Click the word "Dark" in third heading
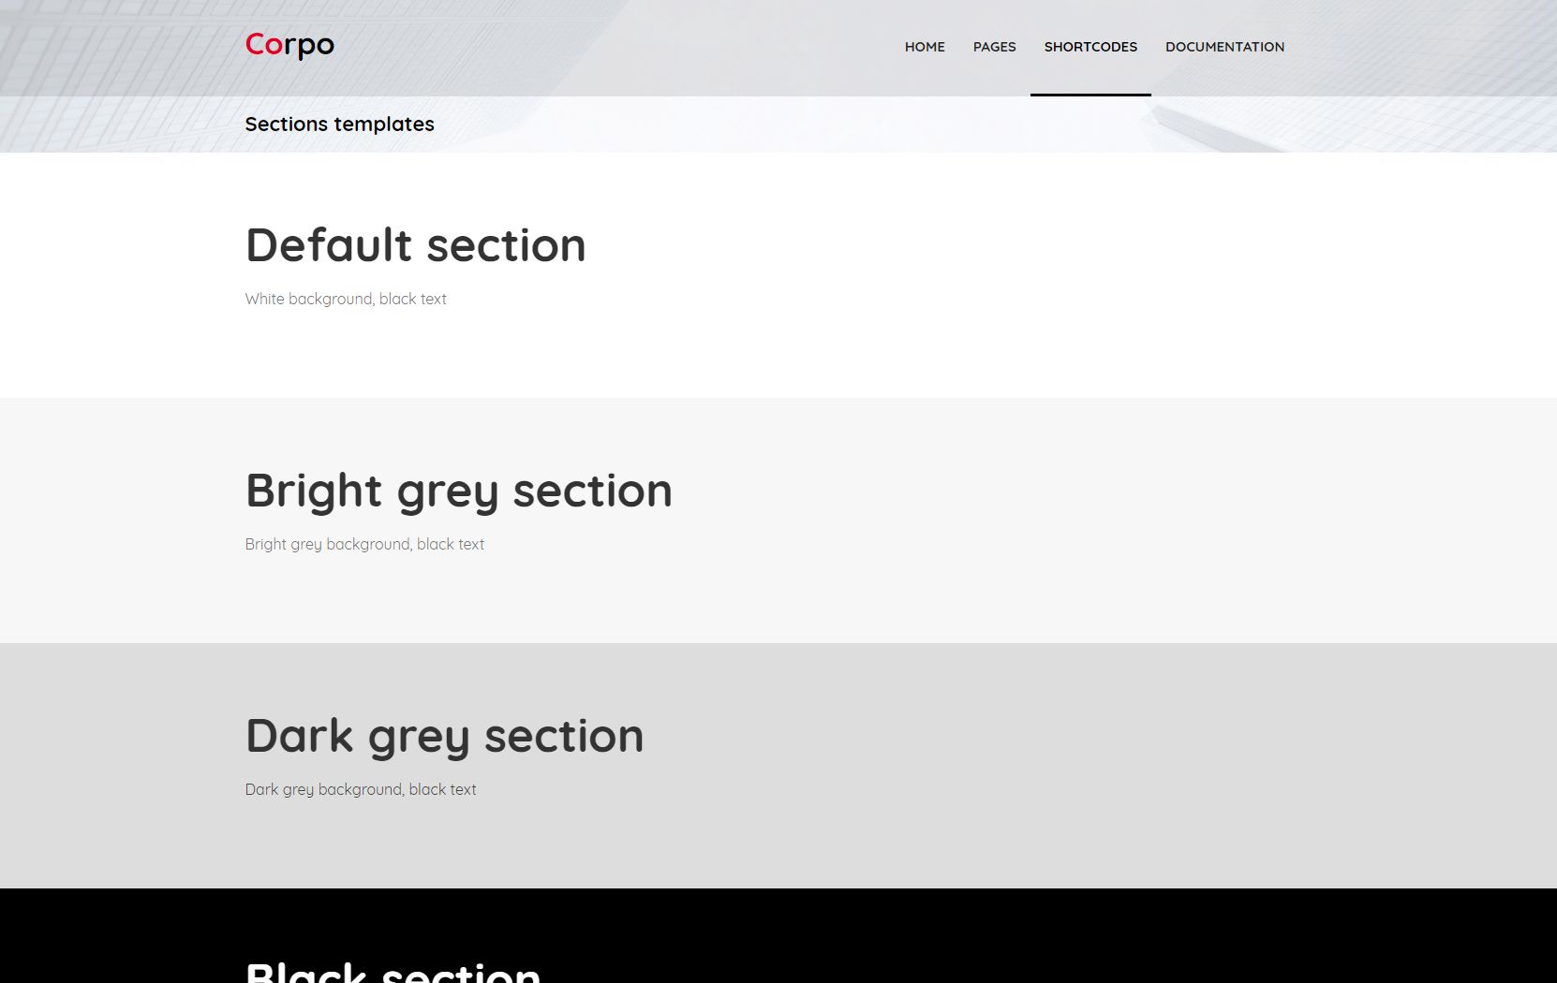Viewport: 1557px width, 983px height. pos(300,736)
